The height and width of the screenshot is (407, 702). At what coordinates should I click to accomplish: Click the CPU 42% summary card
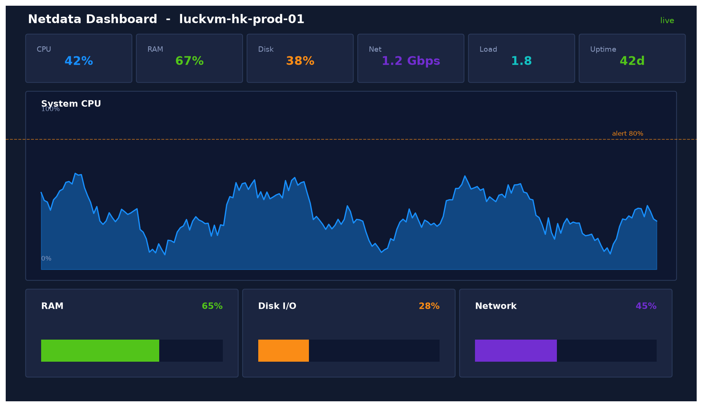pyautogui.click(x=79, y=58)
